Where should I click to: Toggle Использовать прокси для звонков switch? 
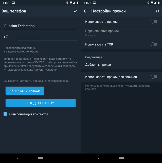pyautogui.click(x=154, y=77)
